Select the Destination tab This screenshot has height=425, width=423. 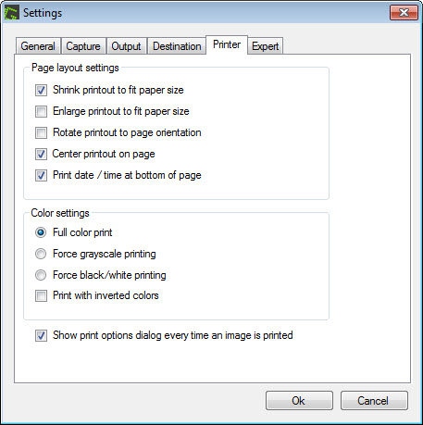click(177, 46)
